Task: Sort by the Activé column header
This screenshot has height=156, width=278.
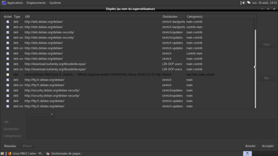Action: 8,17
